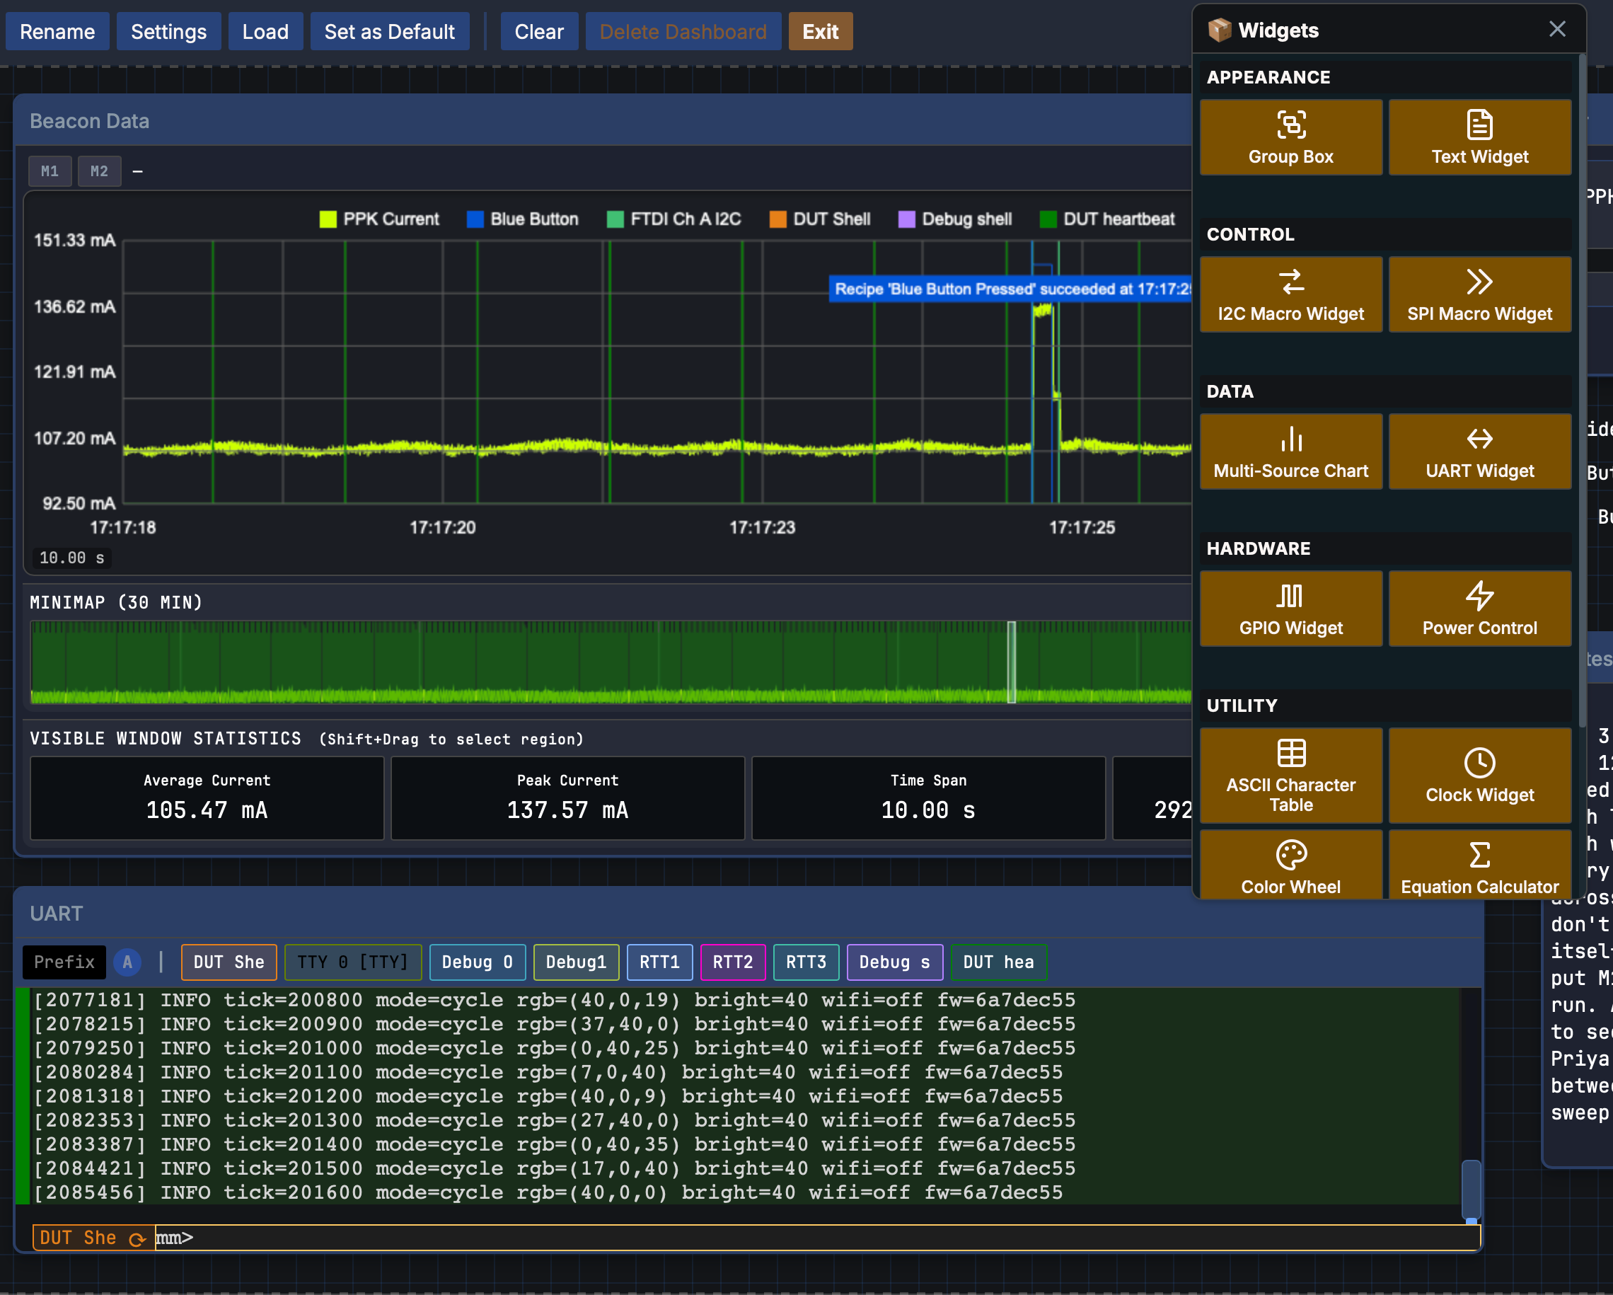Click the 'Blue Button Pressed' recipe annotation
Viewport: 1613px width, 1295px height.
click(x=1011, y=289)
